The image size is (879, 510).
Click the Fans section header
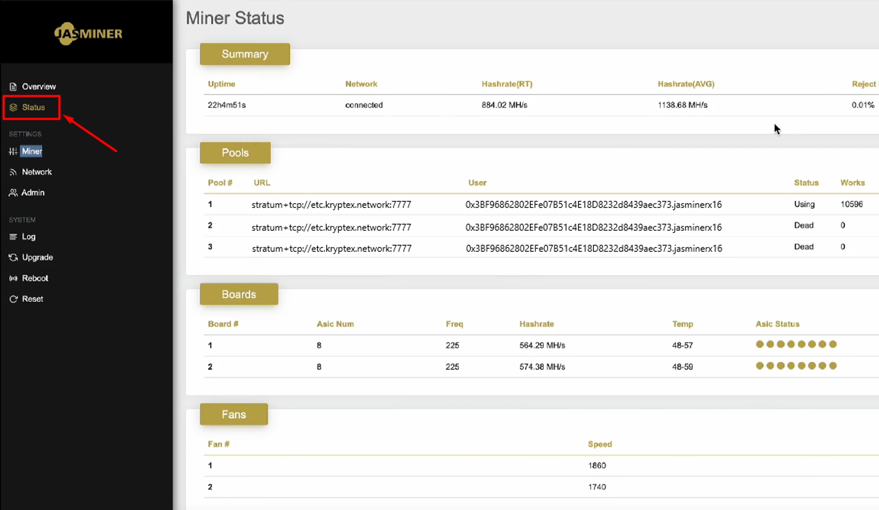pyautogui.click(x=233, y=414)
